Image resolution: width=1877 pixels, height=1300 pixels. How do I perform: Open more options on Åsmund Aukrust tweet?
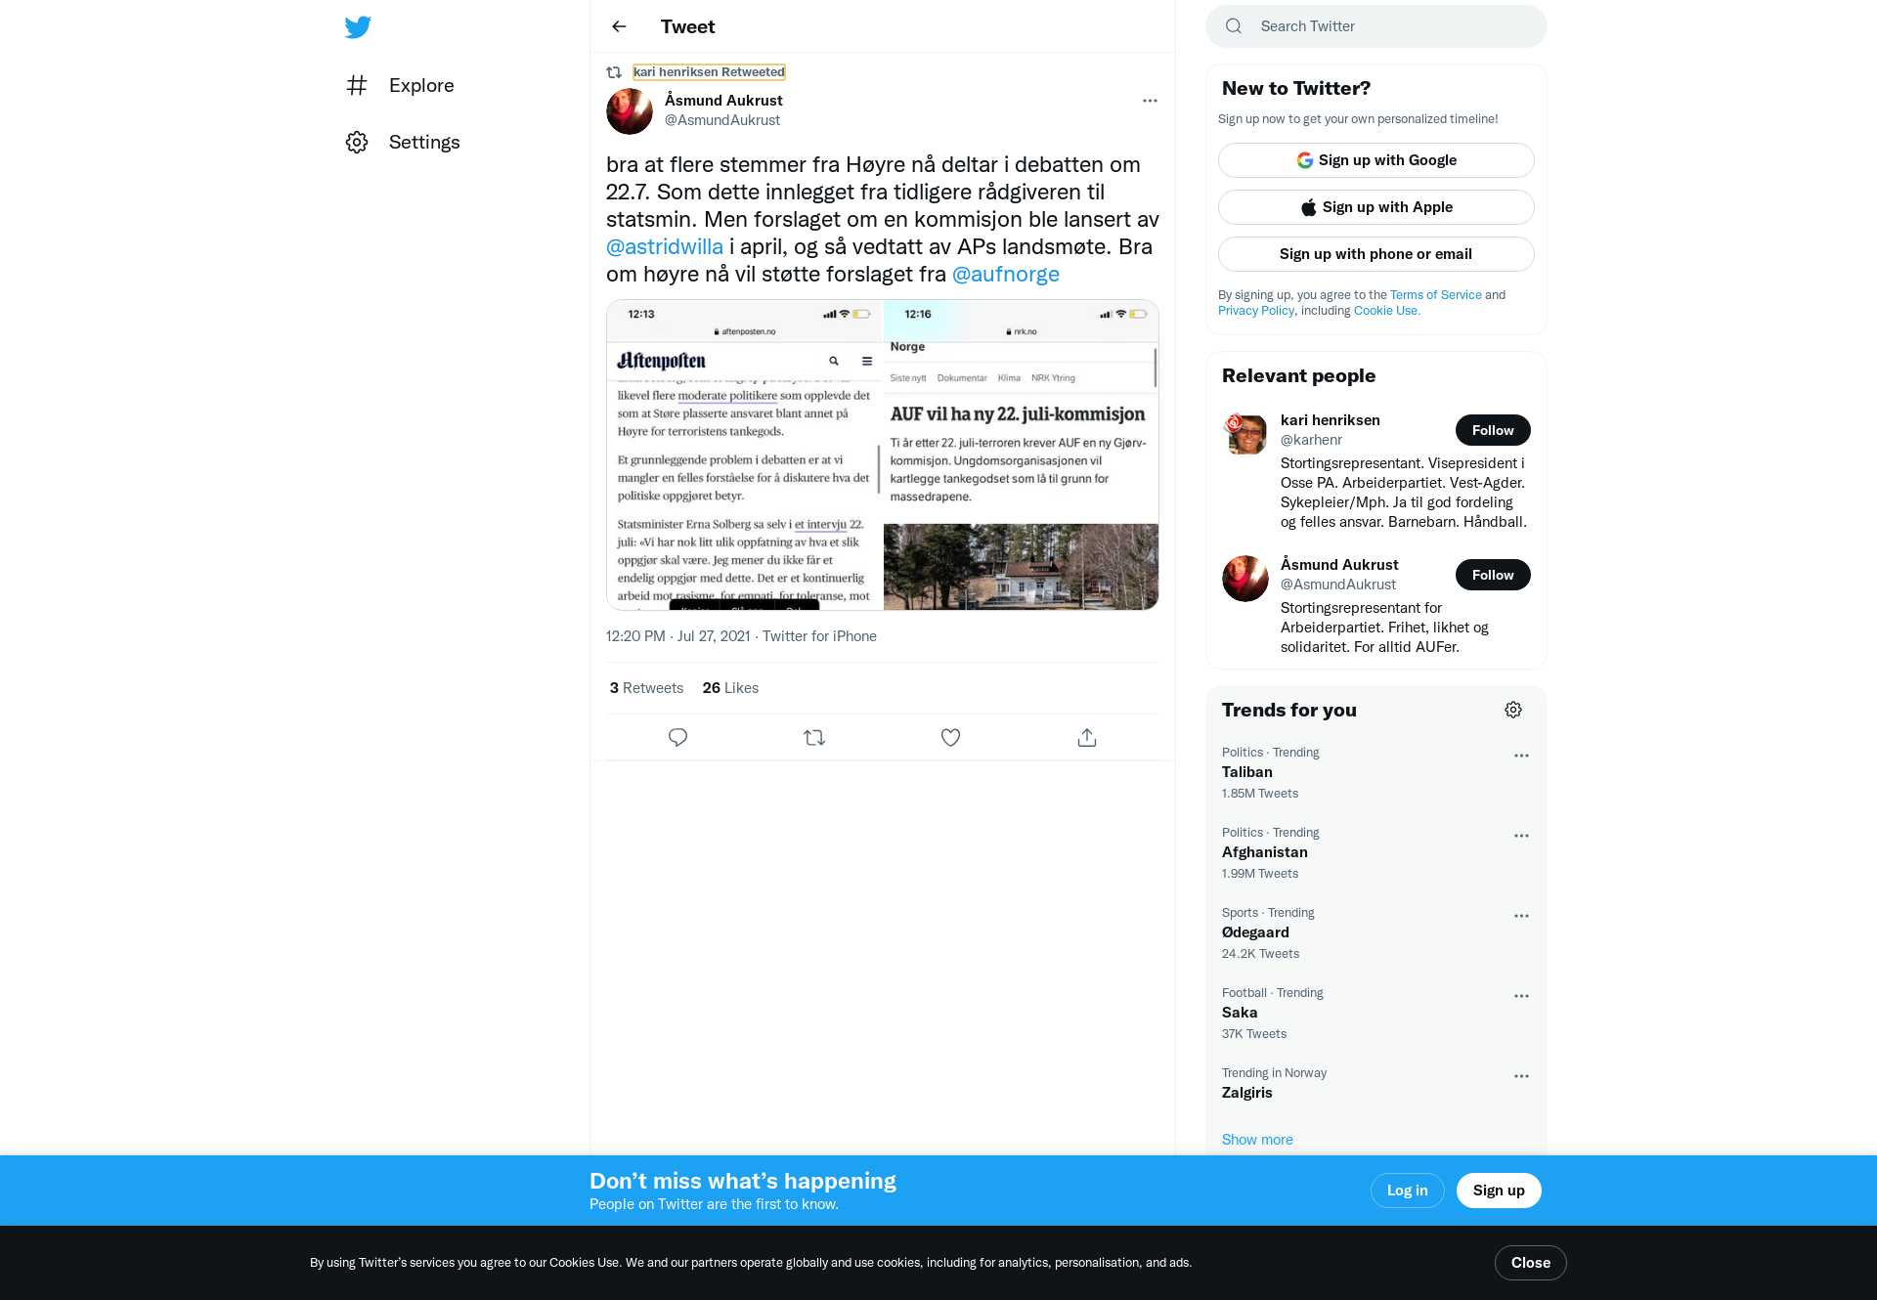[1150, 101]
